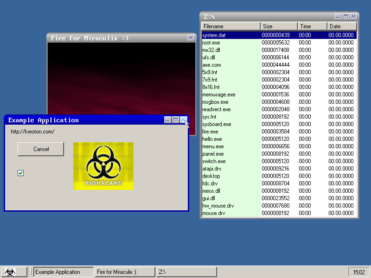Click the http://kreoton.com/ text
Image resolution: width=371 pixels, height=278 pixels.
[32, 132]
